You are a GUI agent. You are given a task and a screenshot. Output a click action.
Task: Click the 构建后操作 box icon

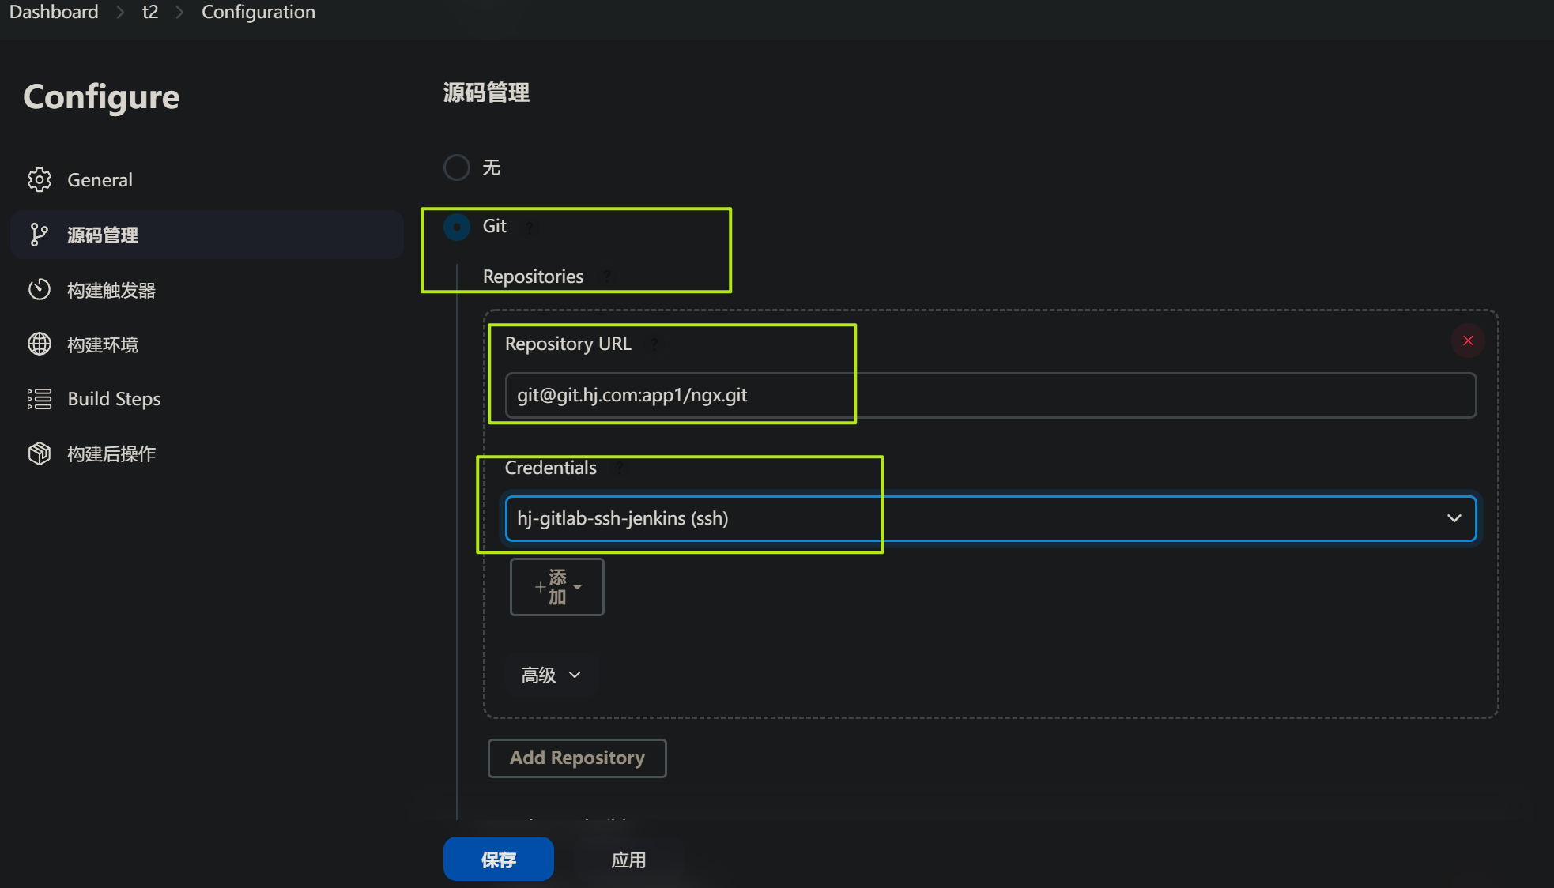coord(40,453)
